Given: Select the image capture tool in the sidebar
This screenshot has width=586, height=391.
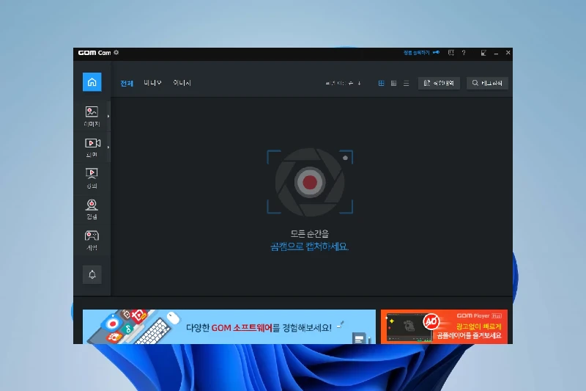Looking at the screenshot, I should (x=92, y=116).
